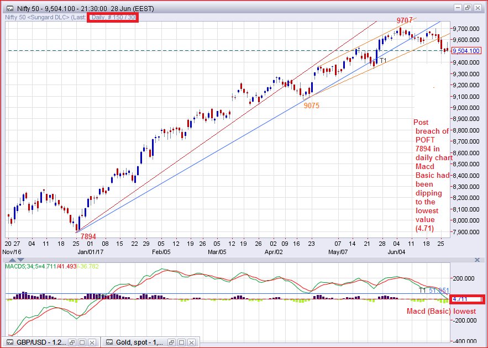Click the chart icon on Gold, spot tab
Viewport: 488px width, 348px height.
(x=109, y=342)
